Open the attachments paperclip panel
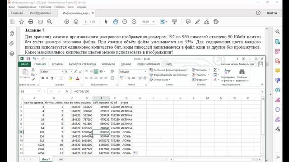The height and width of the screenshot is (162, 289). tap(12, 43)
